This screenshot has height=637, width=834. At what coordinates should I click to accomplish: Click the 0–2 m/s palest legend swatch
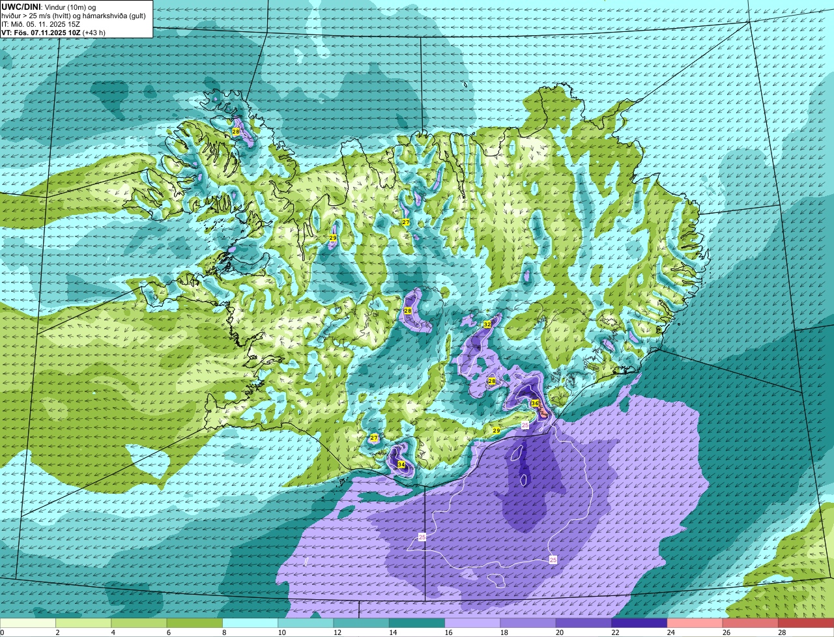pyautogui.click(x=28, y=623)
